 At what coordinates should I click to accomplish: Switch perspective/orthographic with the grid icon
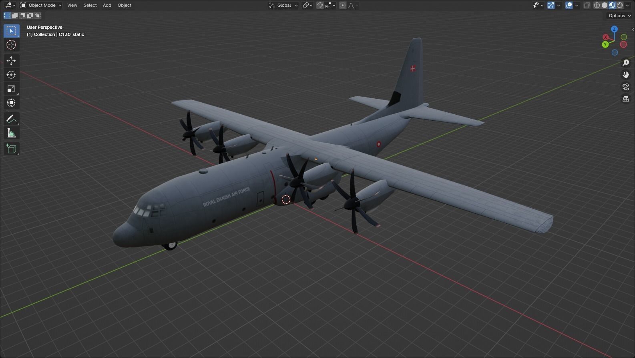click(626, 99)
